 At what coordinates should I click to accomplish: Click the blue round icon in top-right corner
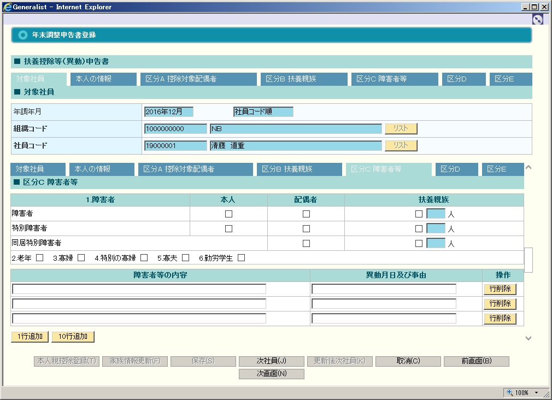[537, 19]
